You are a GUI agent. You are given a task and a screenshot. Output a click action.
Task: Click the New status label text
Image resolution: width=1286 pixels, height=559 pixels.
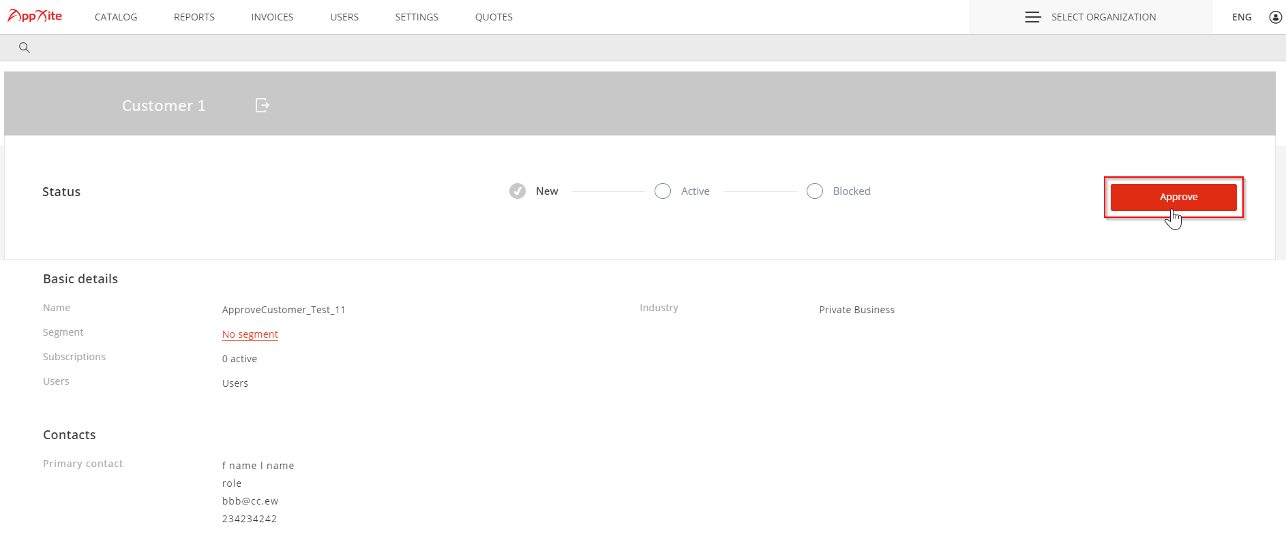tap(547, 191)
